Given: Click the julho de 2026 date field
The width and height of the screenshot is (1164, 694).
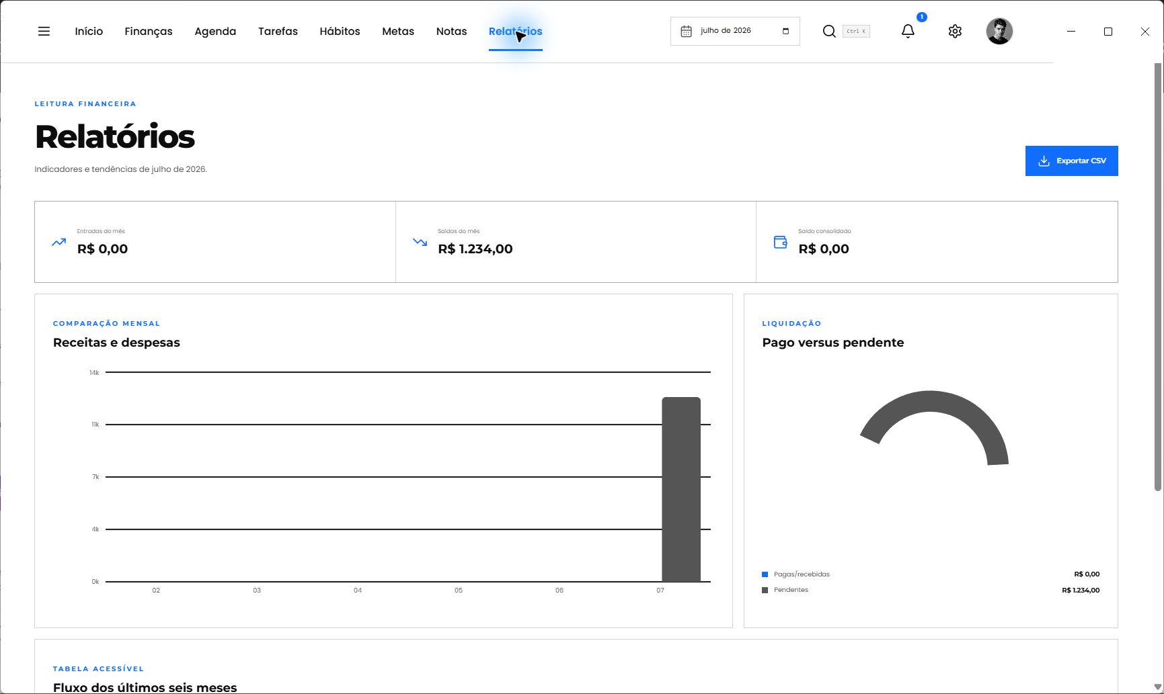Looking at the screenshot, I should click(x=735, y=32).
